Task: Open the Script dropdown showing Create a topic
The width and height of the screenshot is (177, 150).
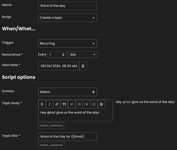Action: (67, 18)
